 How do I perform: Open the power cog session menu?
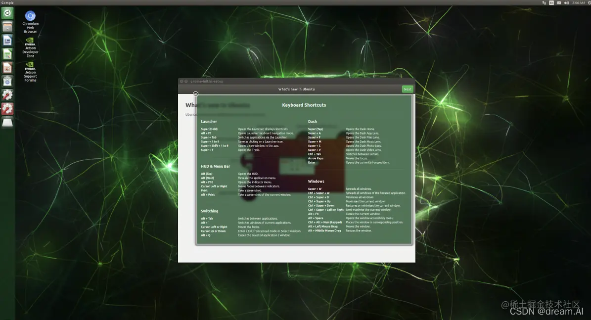tap(589, 2)
